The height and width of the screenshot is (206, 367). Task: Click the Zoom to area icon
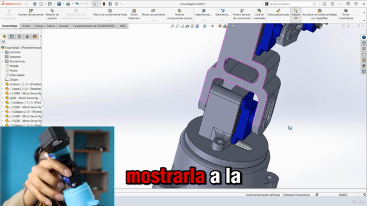(x=177, y=26)
